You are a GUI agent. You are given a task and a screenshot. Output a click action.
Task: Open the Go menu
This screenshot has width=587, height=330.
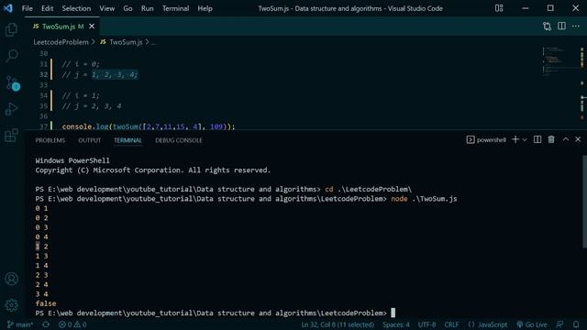coord(127,8)
